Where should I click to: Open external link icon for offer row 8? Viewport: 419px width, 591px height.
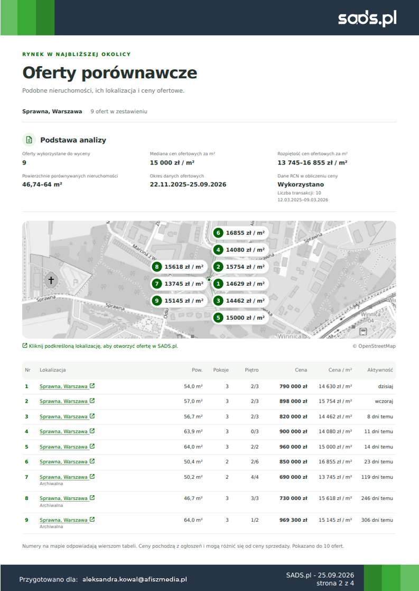click(x=92, y=498)
